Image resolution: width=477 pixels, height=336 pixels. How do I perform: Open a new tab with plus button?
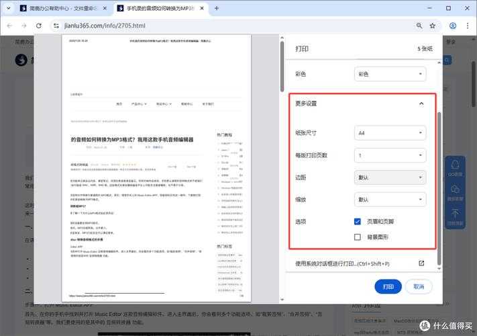coord(217,8)
